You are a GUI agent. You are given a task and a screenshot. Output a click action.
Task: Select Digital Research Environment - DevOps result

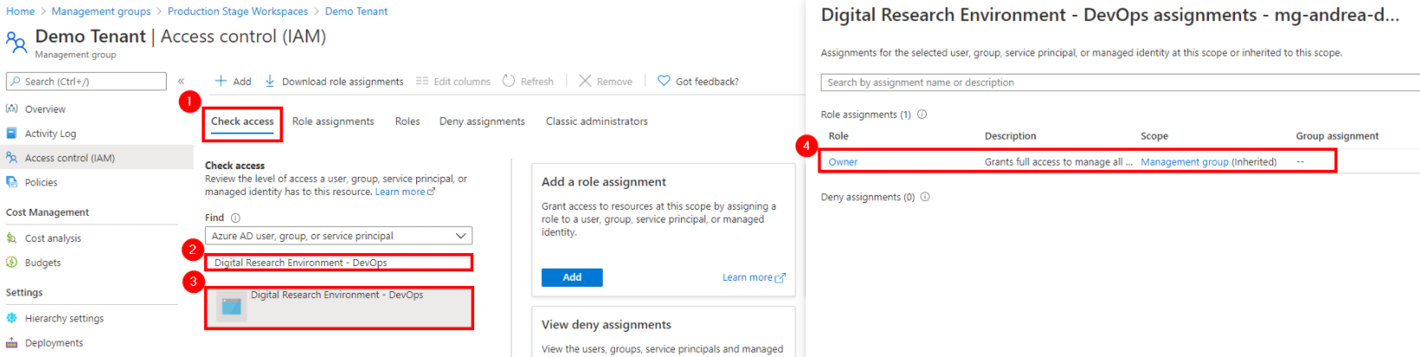[x=339, y=308]
